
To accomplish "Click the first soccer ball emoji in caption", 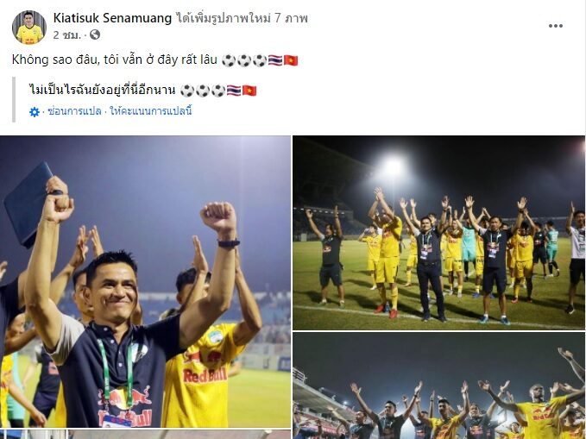I will (229, 60).
